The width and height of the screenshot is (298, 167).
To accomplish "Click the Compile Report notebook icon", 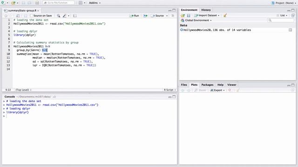I will [x=75, y=16].
